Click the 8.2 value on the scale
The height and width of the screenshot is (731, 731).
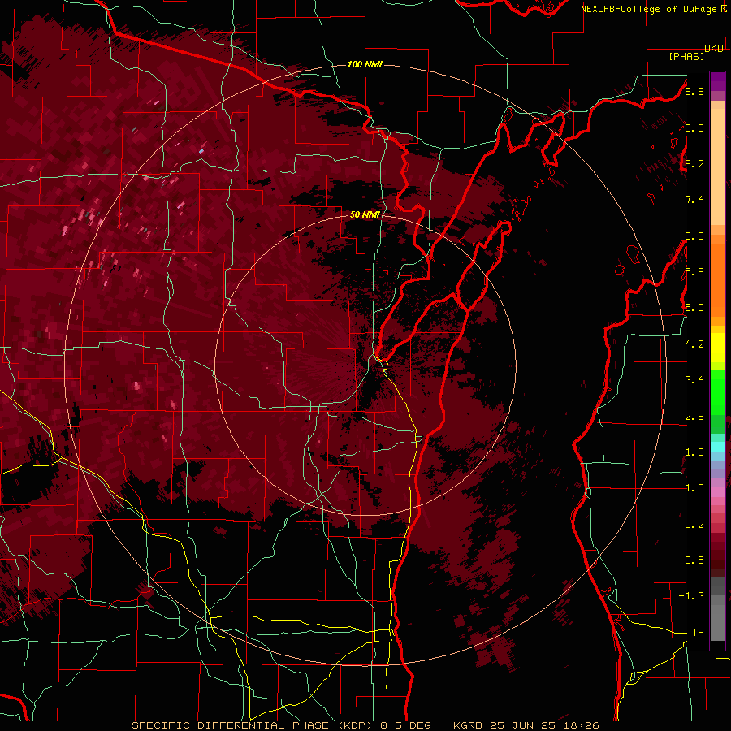694,163
